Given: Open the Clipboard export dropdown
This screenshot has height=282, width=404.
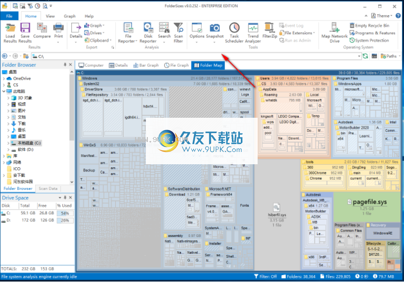Looking at the screenshot, I should coord(97,41).
